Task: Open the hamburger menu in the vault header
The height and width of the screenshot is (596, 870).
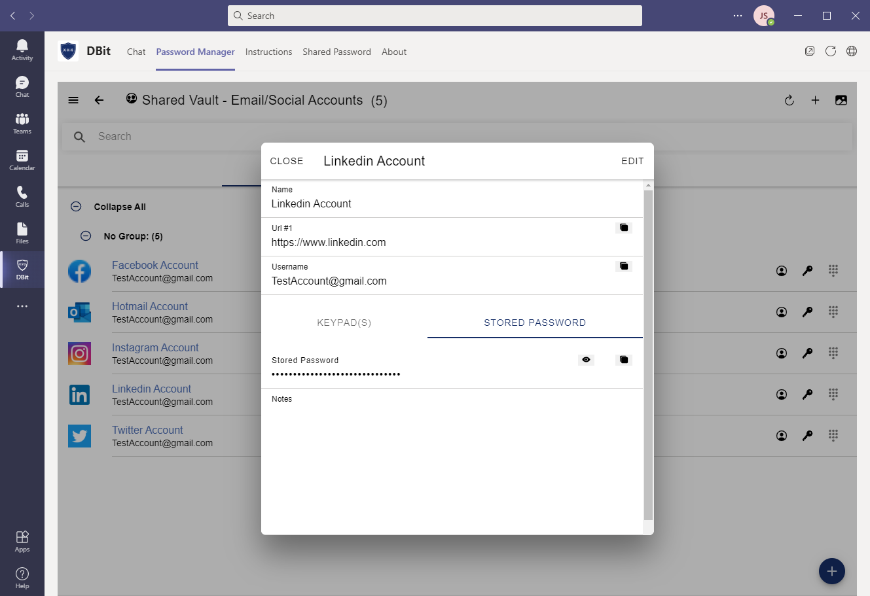Action: click(73, 100)
